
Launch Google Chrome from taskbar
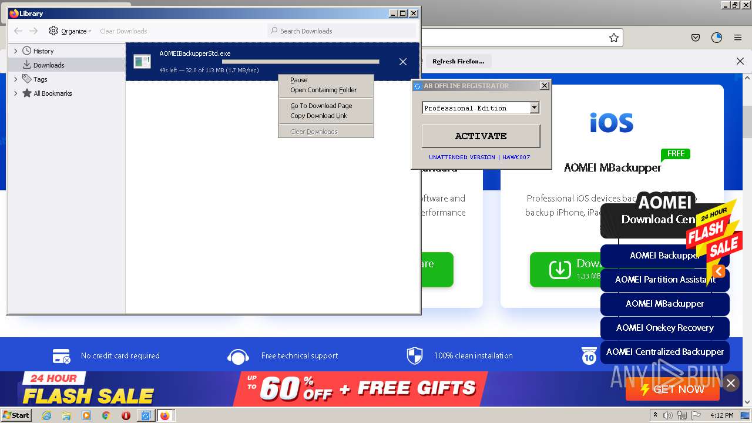[106, 415]
